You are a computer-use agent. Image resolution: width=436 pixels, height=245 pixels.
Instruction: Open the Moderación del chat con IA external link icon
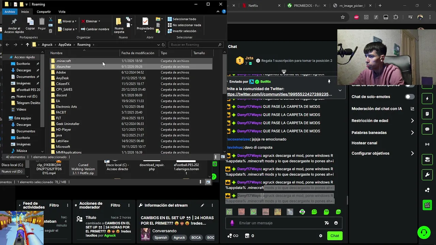point(412,109)
